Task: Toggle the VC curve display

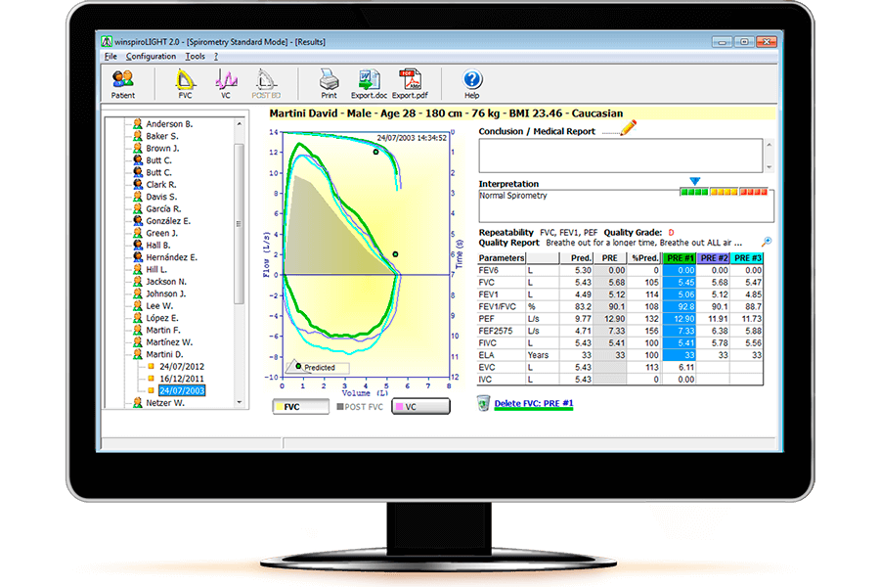Action: pos(421,405)
